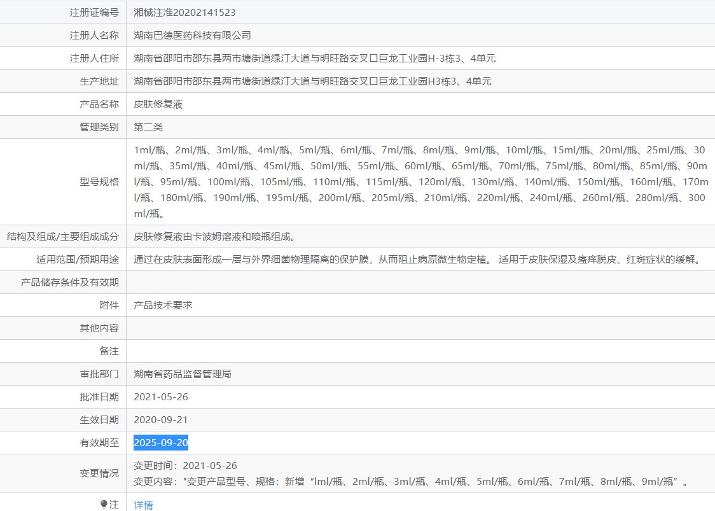Click the registrant address ending H-3栋3、4单元

click(x=315, y=59)
